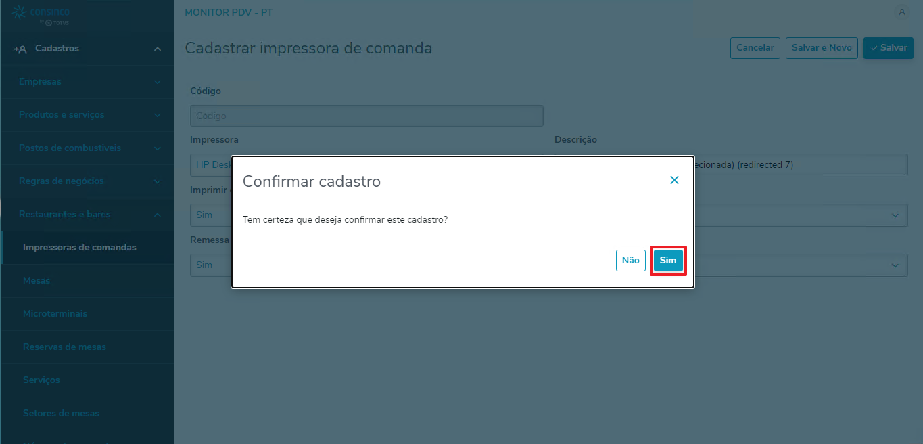Choose Não in the dialog

[630, 261]
